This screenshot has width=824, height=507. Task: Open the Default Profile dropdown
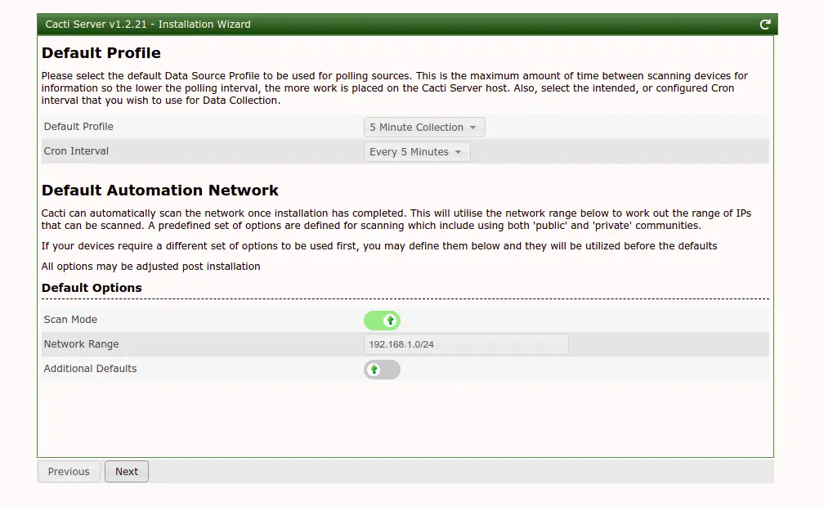tap(424, 128)
